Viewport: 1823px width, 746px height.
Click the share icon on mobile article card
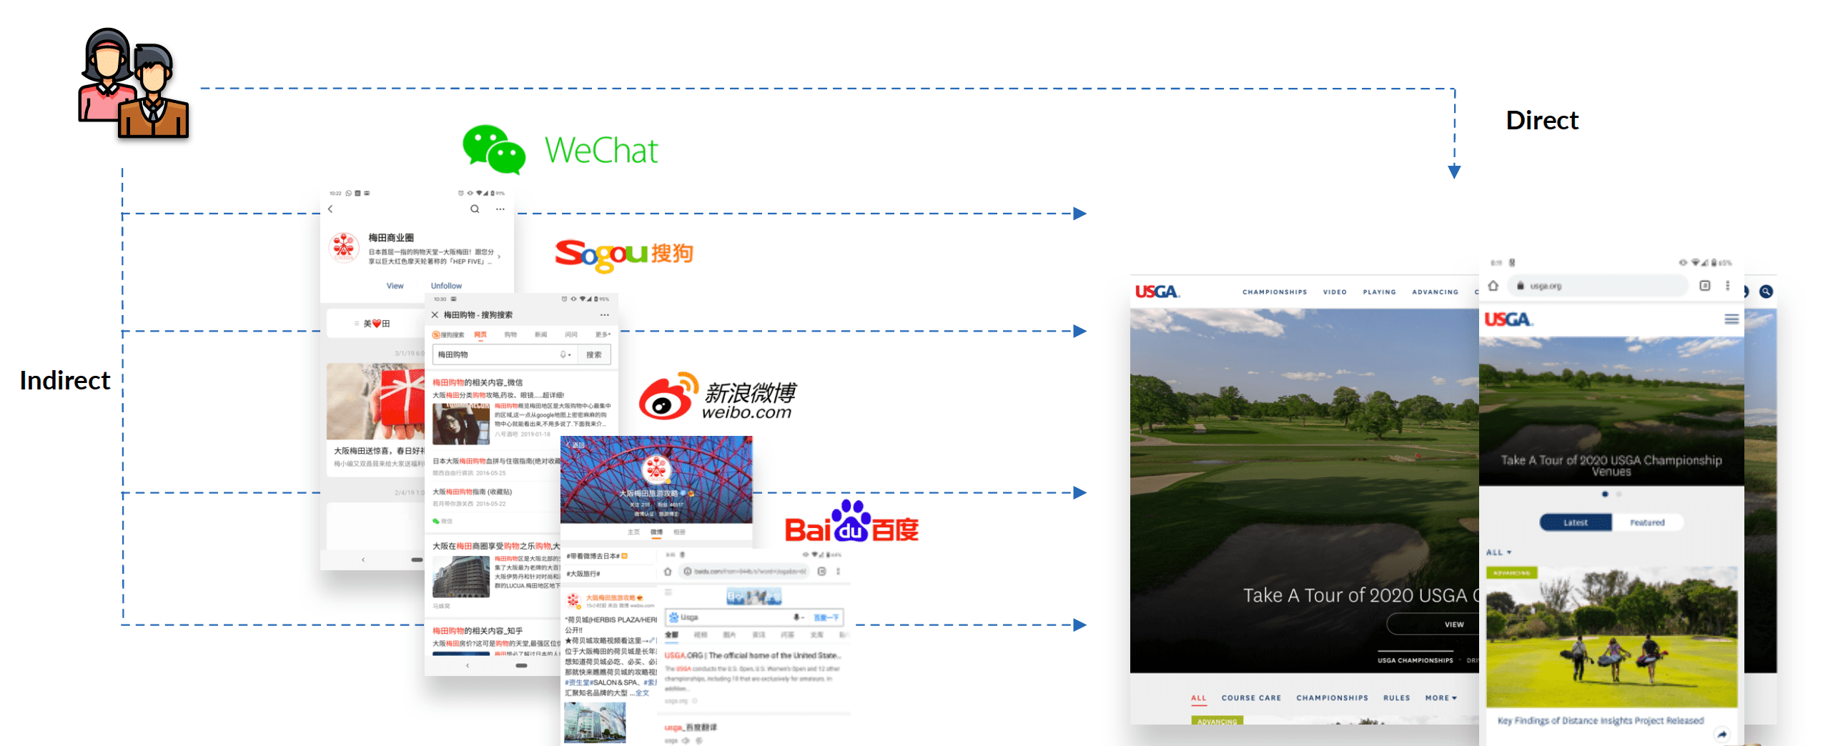1722,734
